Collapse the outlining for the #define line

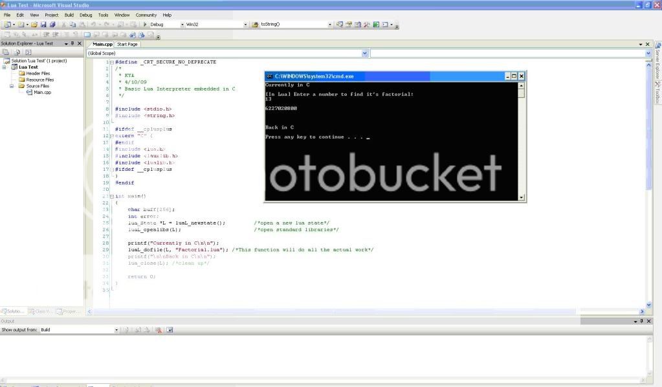pyautogui.click(x=111, y=62)
